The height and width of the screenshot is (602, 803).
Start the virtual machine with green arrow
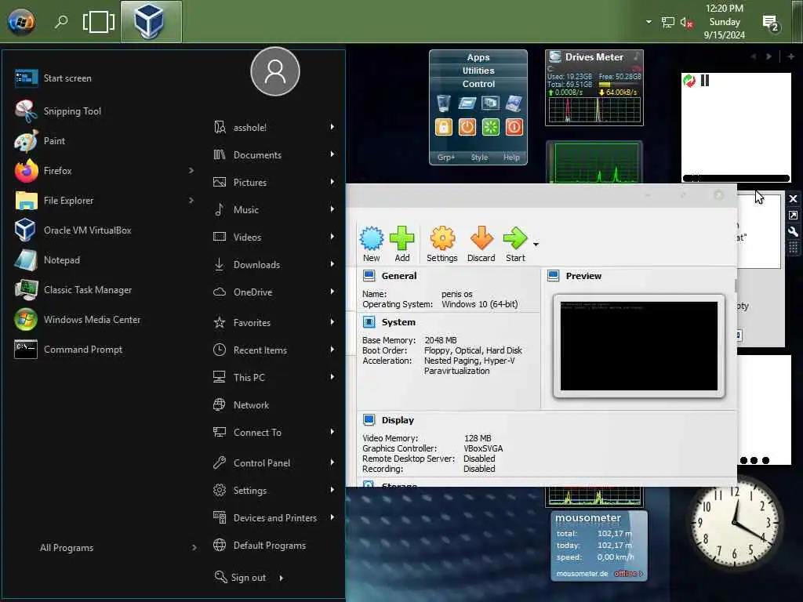(514, 238)
